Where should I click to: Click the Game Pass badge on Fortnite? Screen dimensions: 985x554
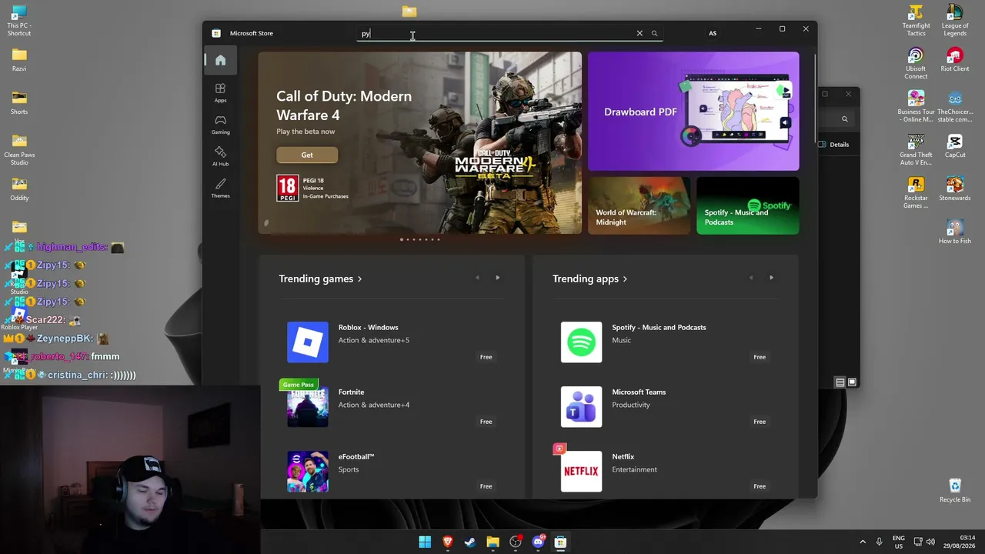299,385
